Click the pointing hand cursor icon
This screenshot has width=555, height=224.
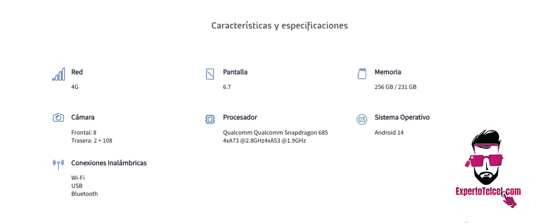pyautogui.click(x=509, y=200)
